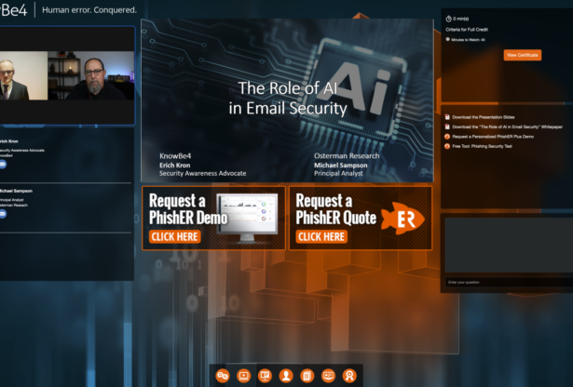Open the certificate ribbon award dock icon
The image size is (573, 387).
tap(349, 375)
